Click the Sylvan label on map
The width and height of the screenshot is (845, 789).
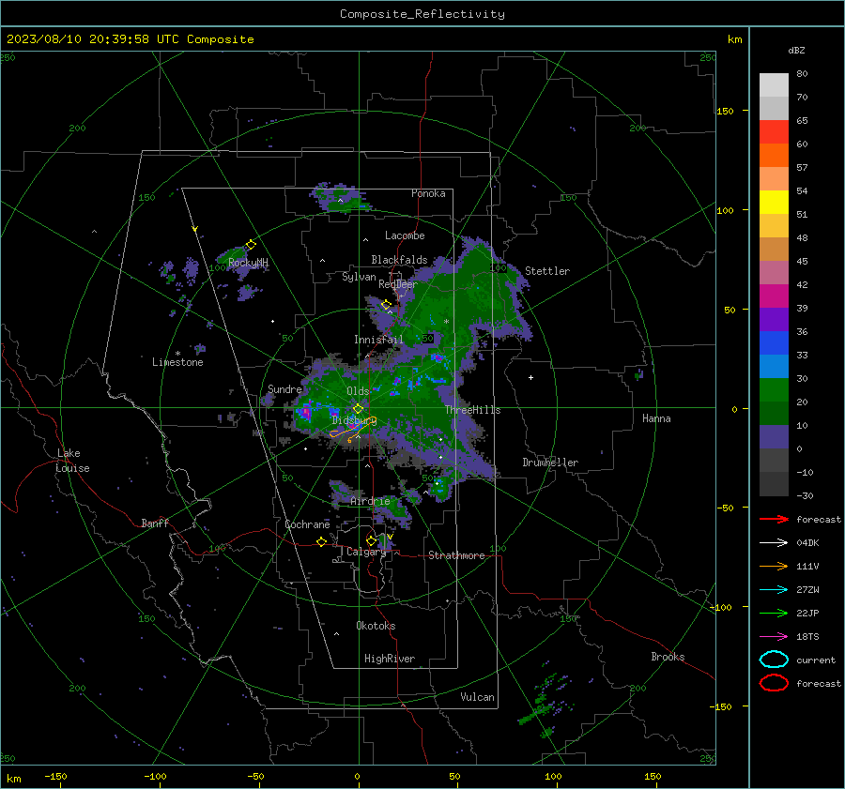coord(359,277)
